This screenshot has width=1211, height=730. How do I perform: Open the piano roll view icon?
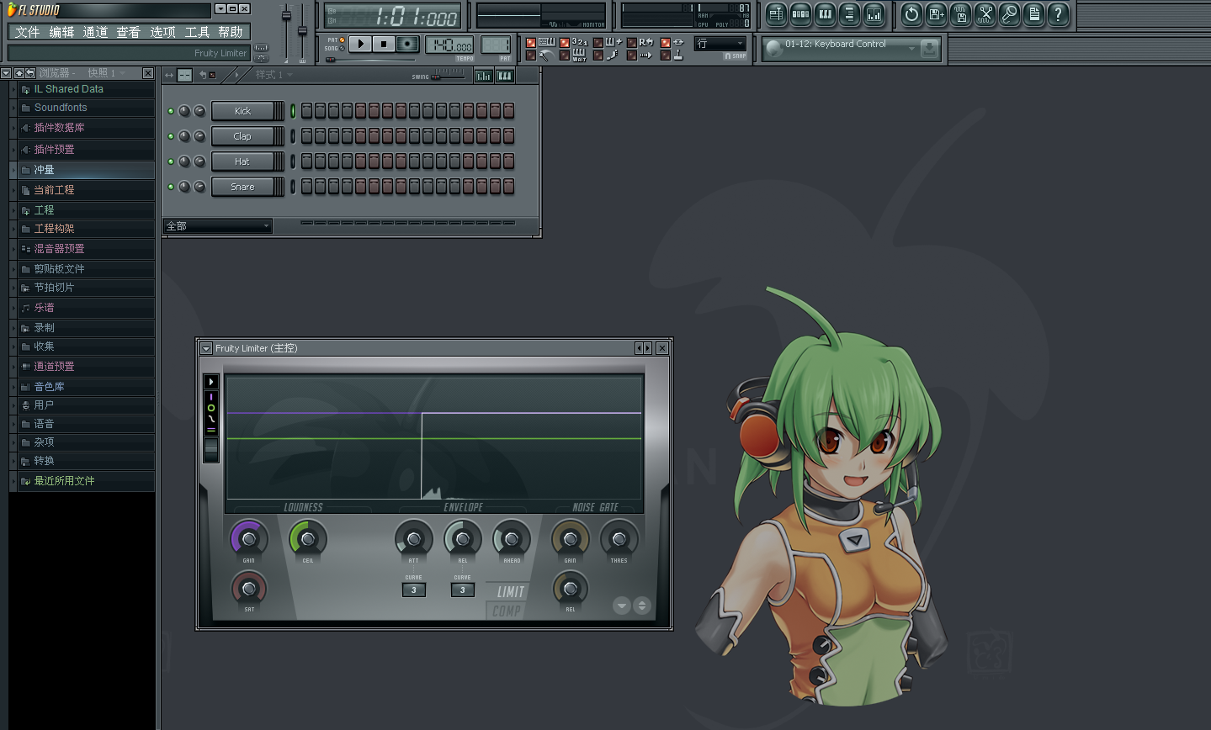(x=825, y=13)
